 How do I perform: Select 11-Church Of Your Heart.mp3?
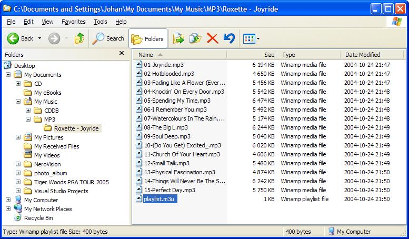tap(182, 154)
